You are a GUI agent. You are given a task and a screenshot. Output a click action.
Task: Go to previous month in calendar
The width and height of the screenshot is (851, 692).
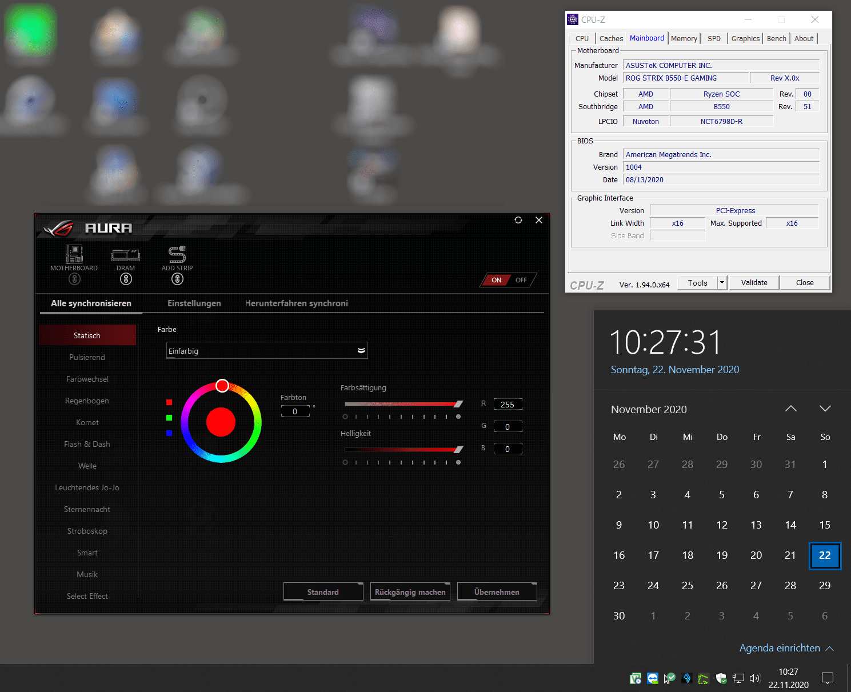(791, 409)
